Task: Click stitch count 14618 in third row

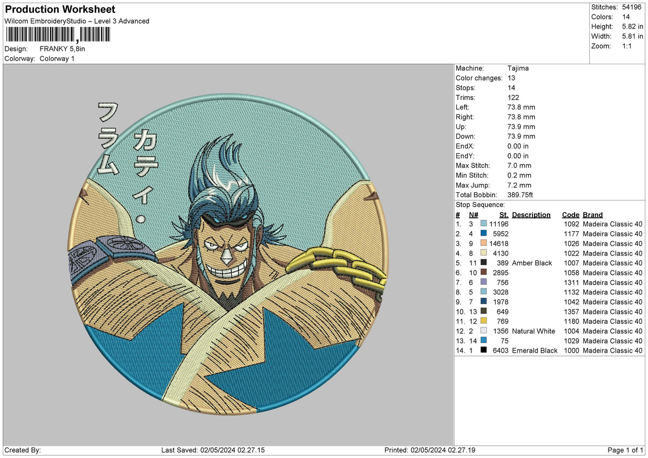Action: 498,244
